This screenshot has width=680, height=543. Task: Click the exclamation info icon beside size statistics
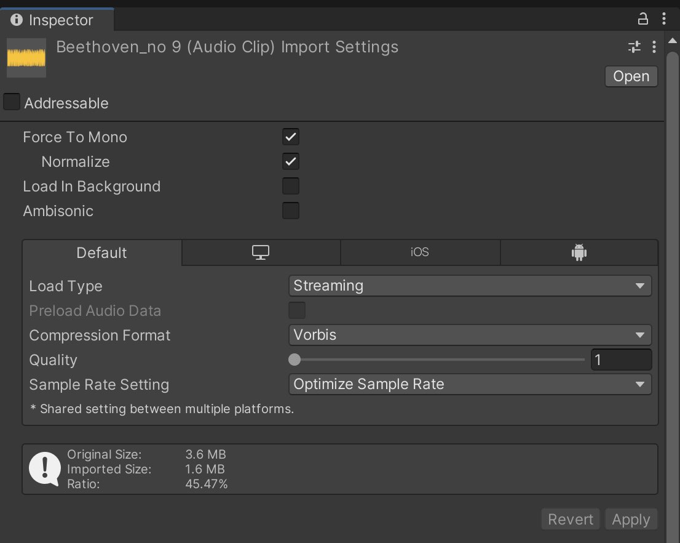[45, 469]
